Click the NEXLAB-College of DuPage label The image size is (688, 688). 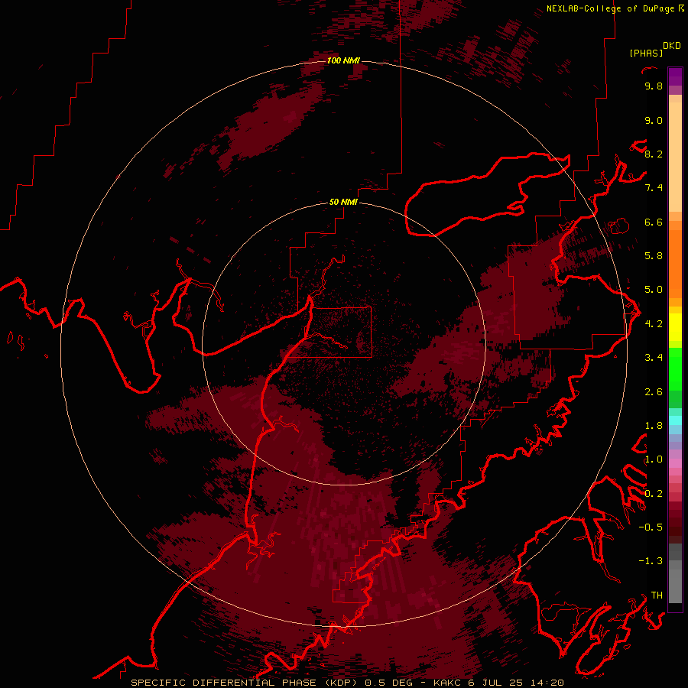610,8
